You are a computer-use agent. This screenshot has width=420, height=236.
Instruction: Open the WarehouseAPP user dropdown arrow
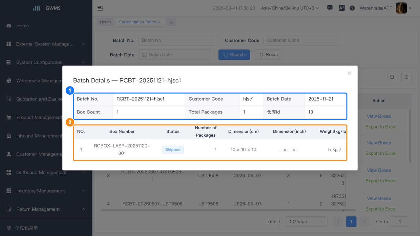coord(410,8)
